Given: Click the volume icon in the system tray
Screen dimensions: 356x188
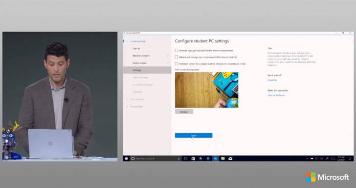Looking at the screenshot, I should click(322, 159).
